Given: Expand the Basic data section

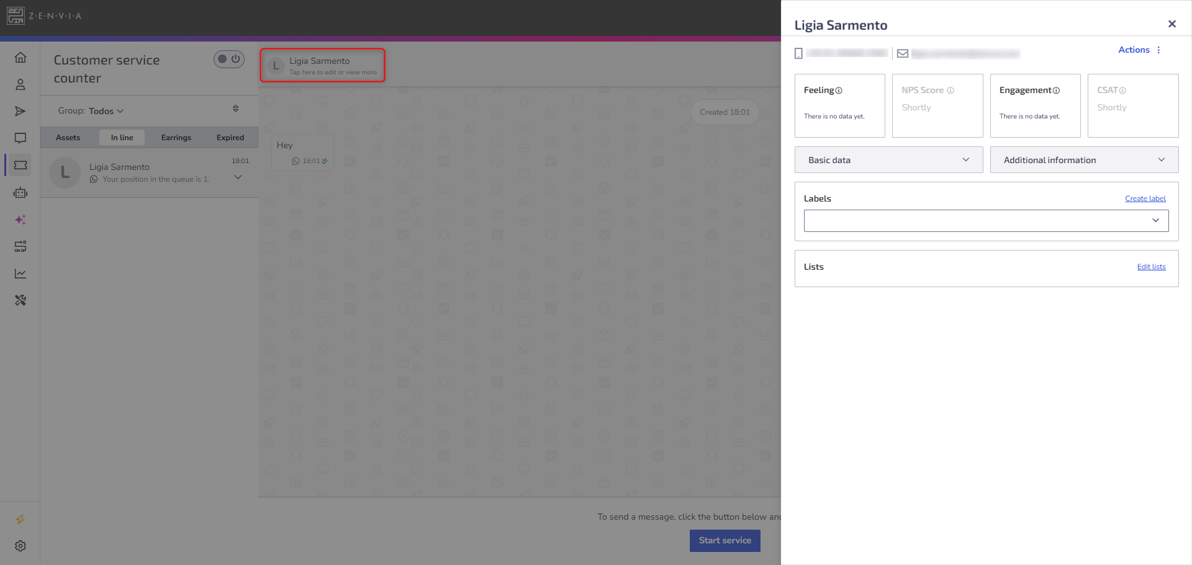Looking at the screenshot, I should click(x=888, y=160).
